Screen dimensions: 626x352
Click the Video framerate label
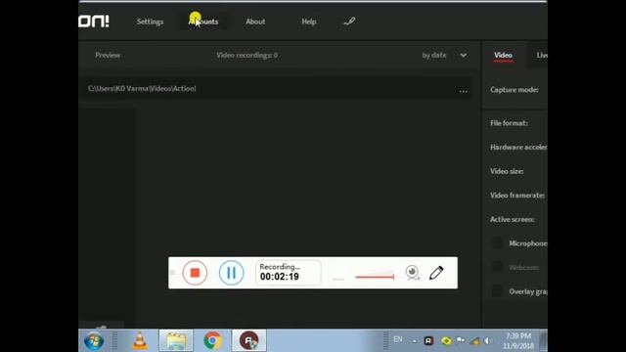pos(517,196)
